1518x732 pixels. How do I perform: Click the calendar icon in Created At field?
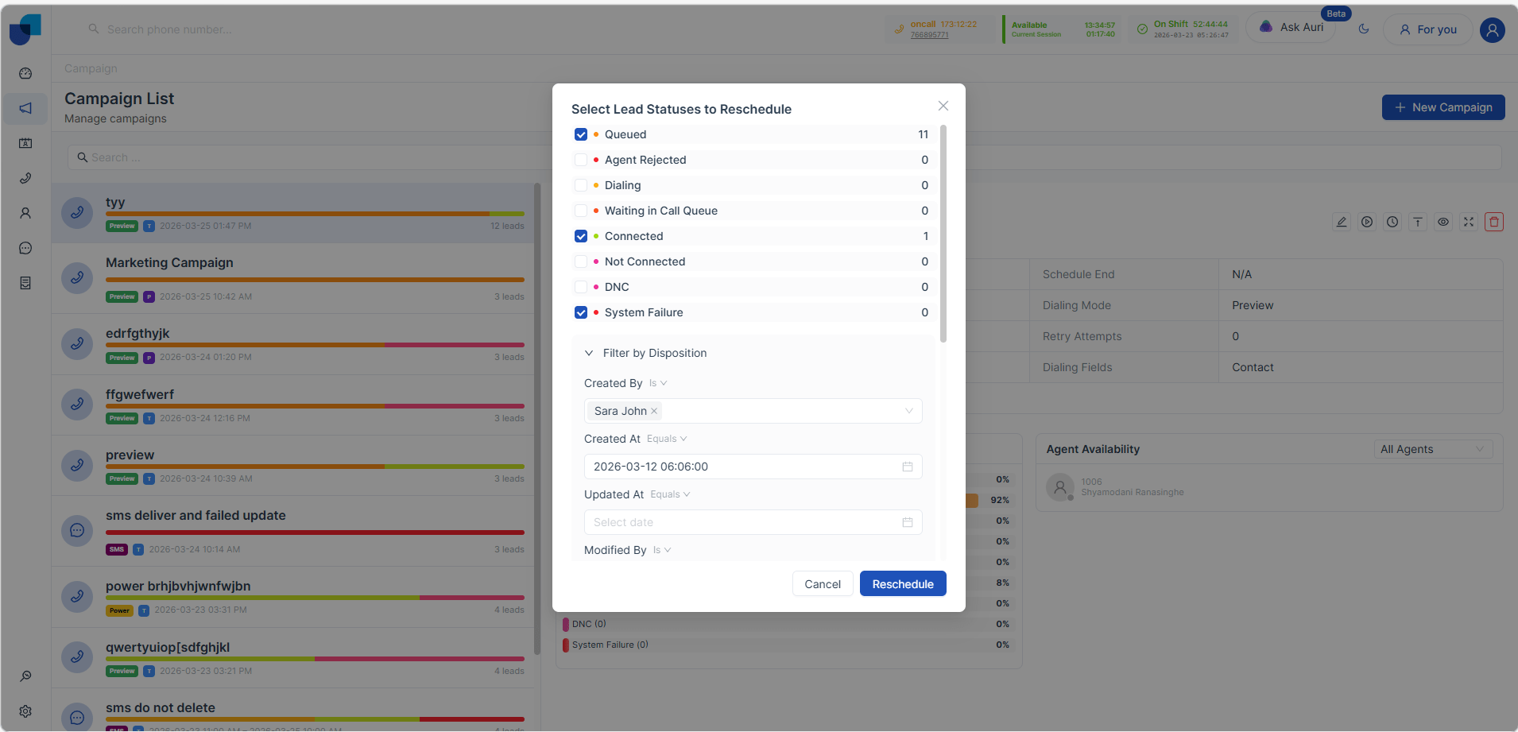[908, 467]
